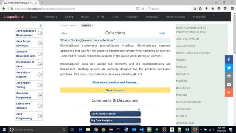Open Hibernate menu in navbar

[x=51, y=17]
